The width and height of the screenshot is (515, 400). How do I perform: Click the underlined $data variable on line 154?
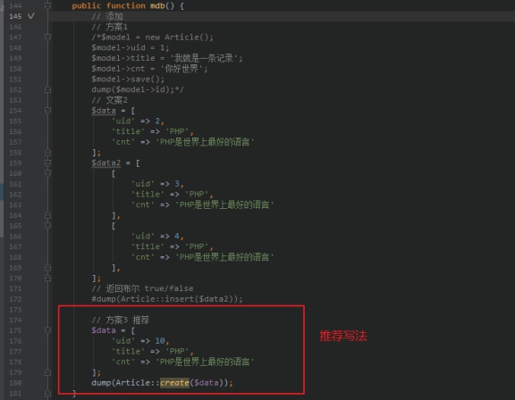click(x=104, y=111)
